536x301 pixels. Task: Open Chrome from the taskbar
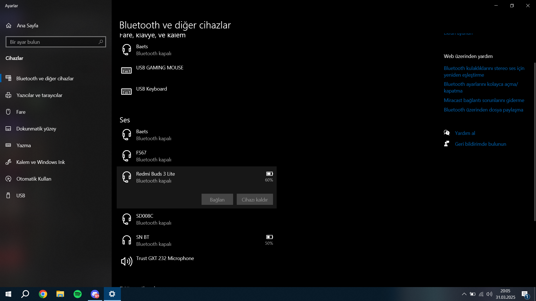(x=43, y=294)
